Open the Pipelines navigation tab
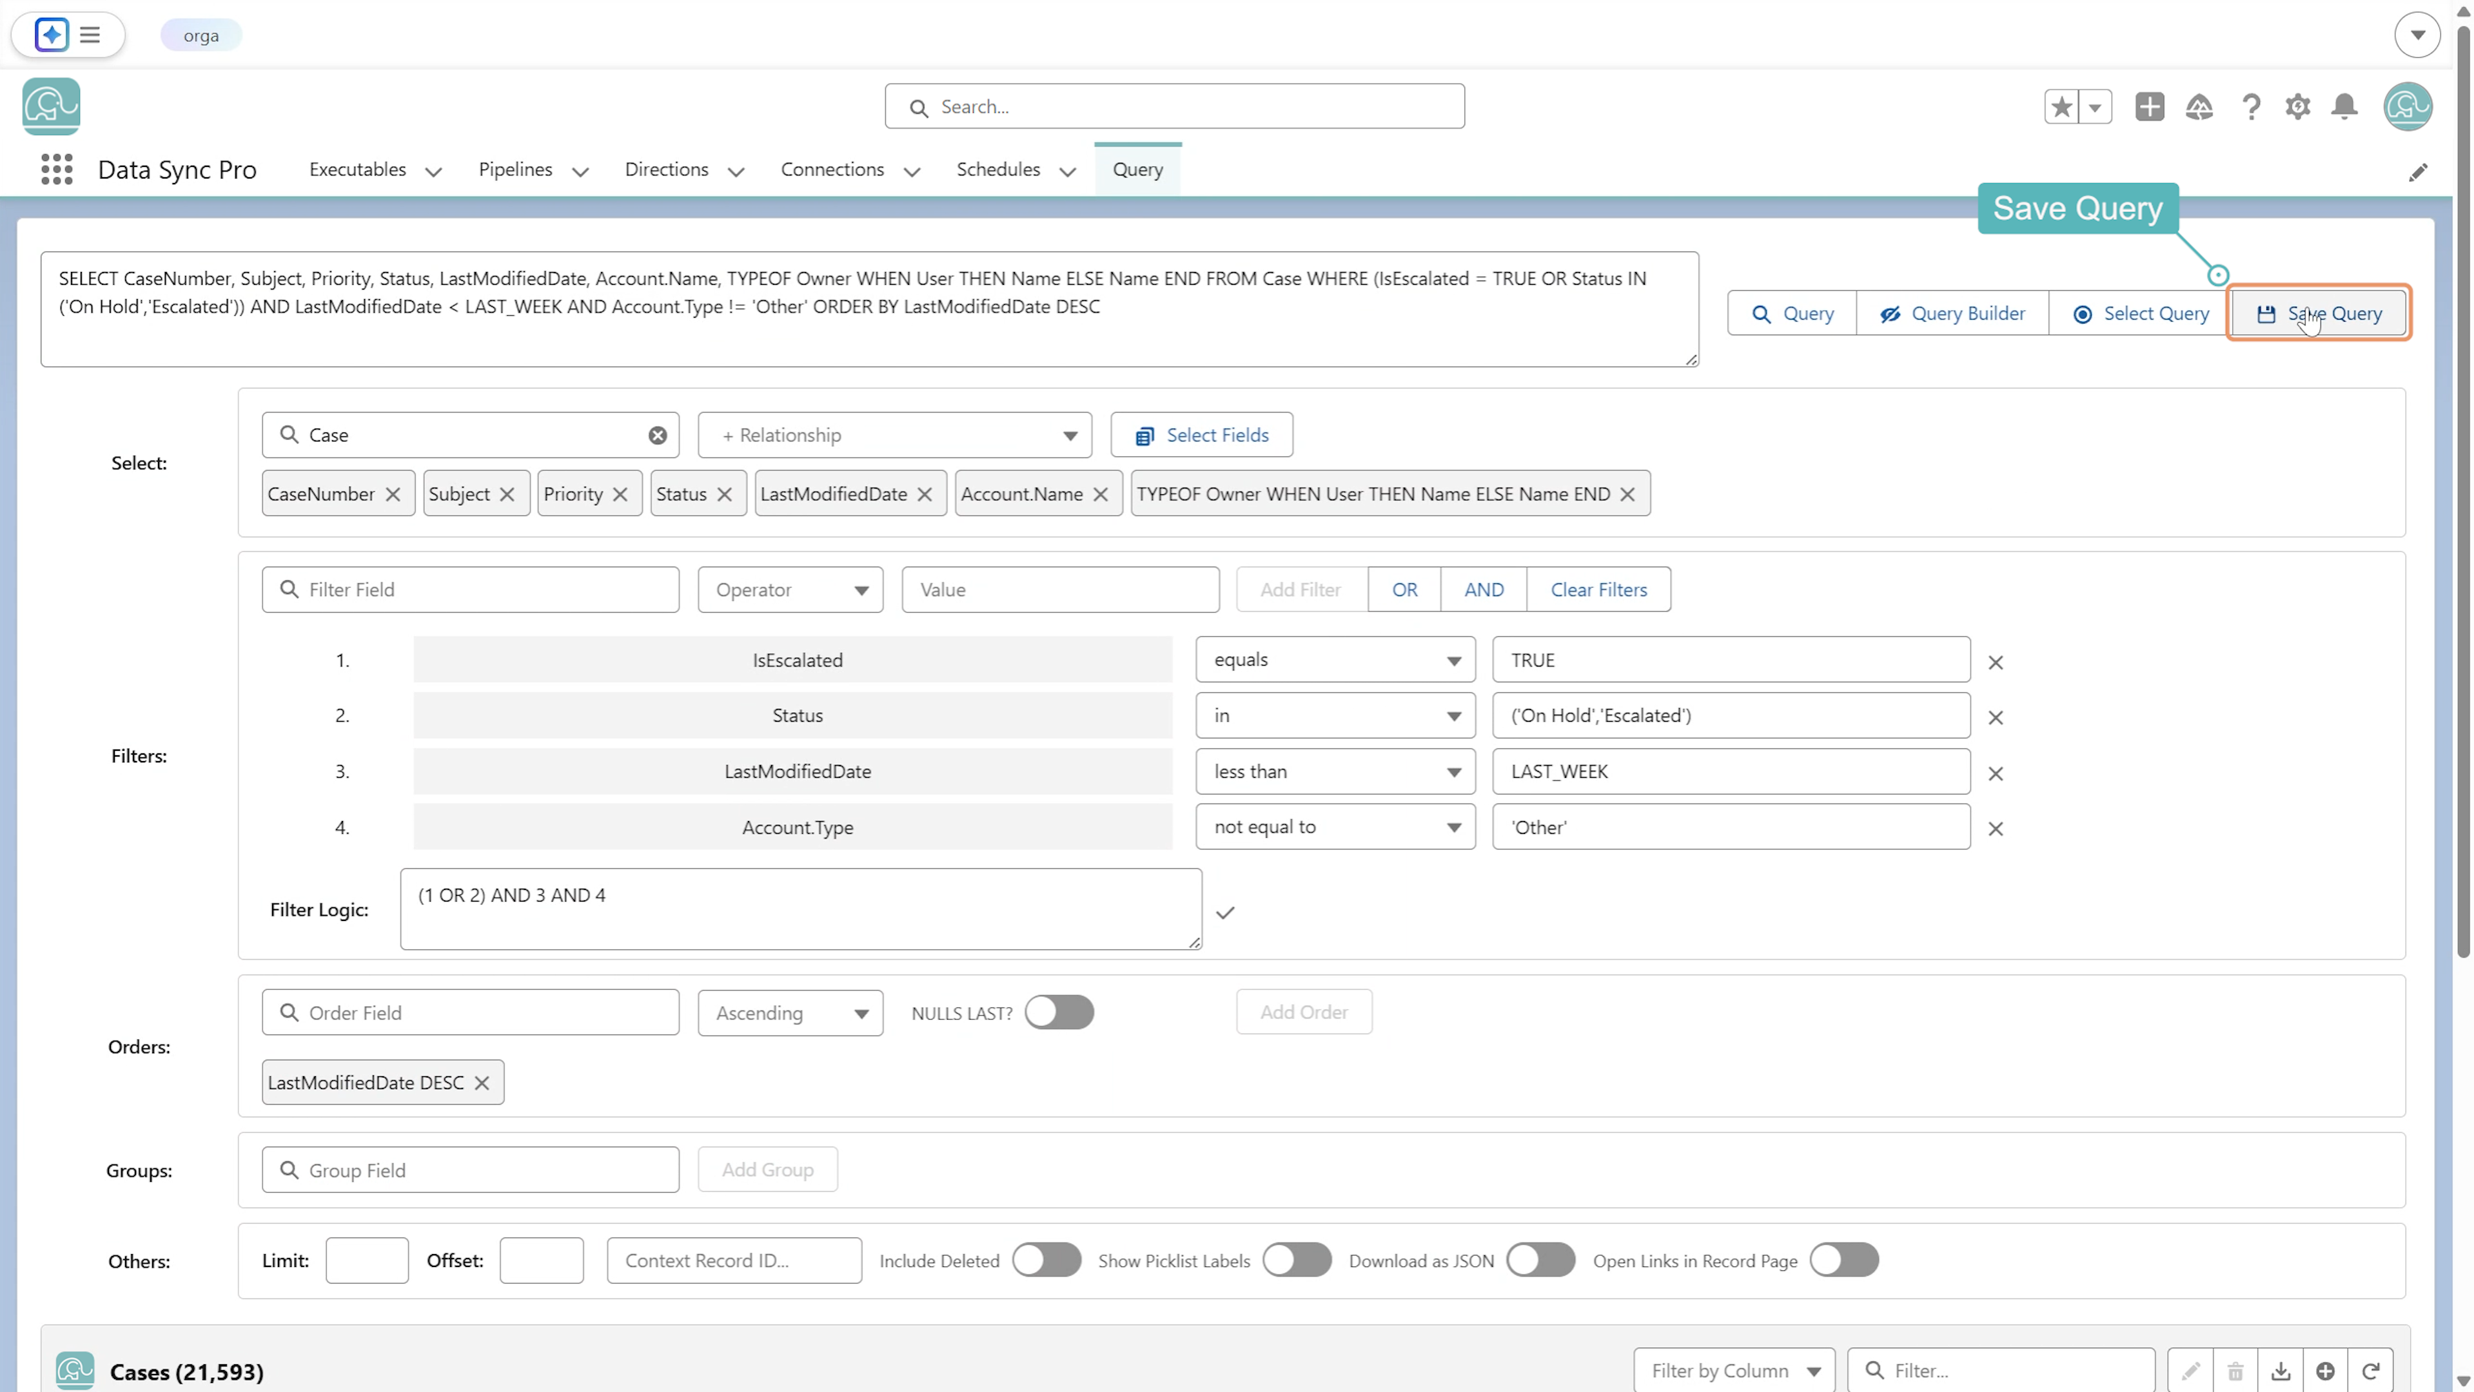Viewport: 2474px width, 1392px height. [533, 170]
